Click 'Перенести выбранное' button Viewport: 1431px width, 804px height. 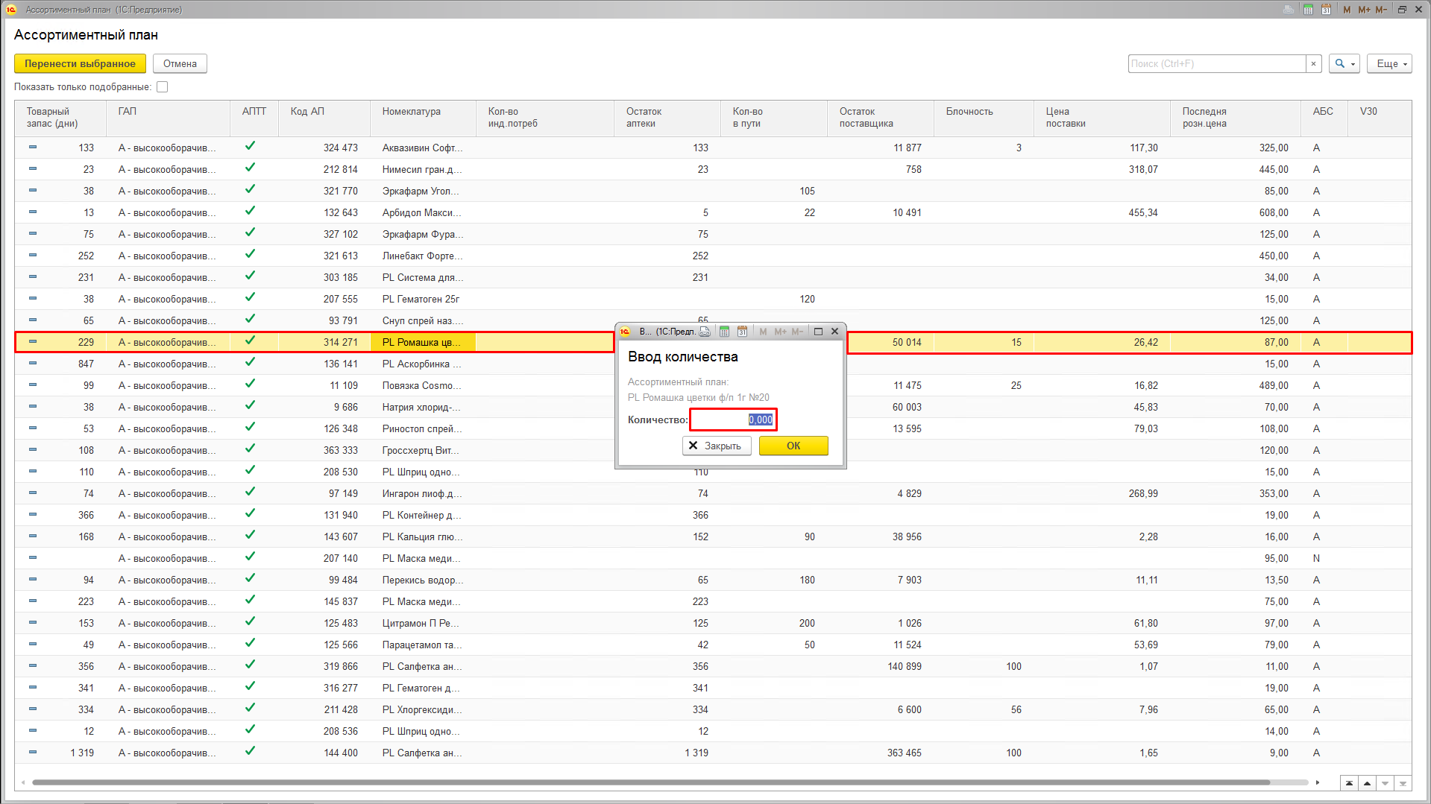point(80,64)
